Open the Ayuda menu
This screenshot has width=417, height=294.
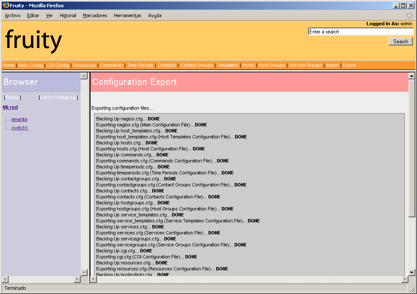pos(155,15)
